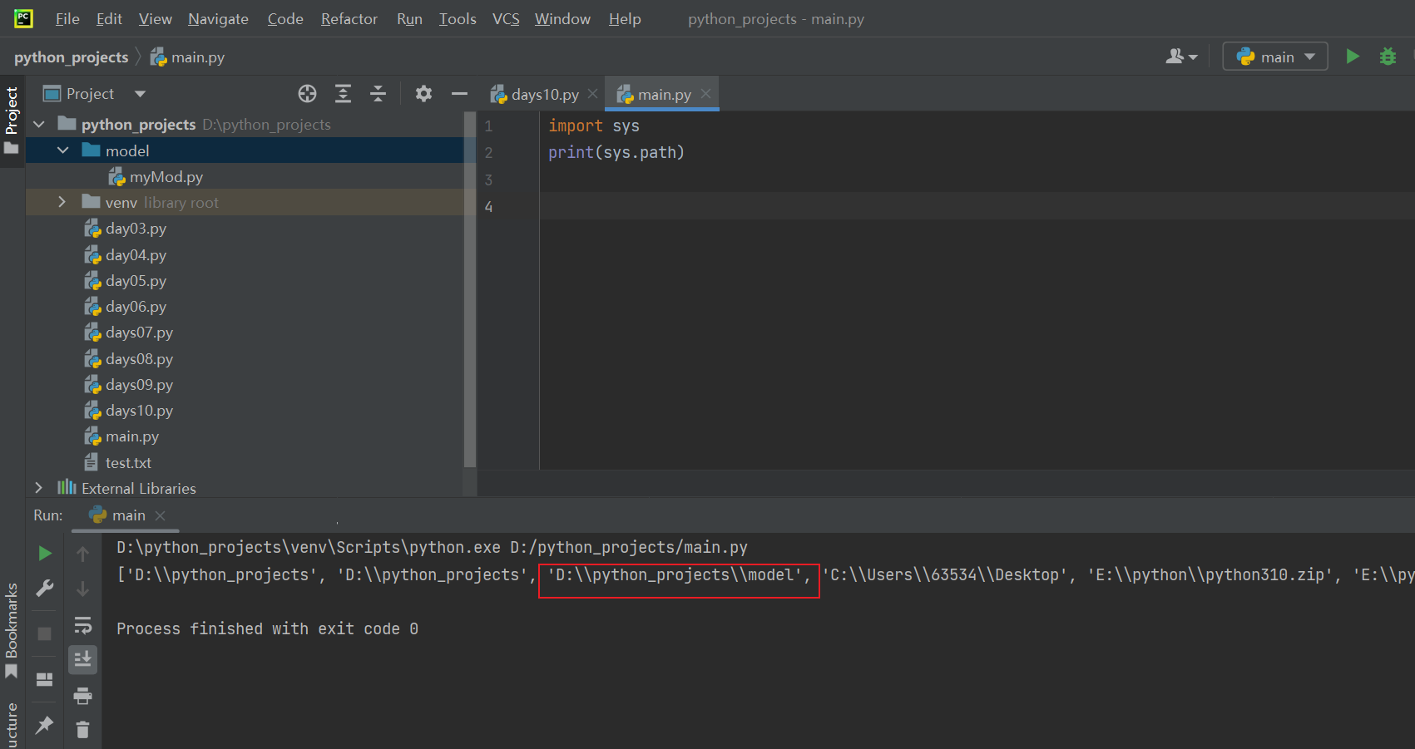
Task: Rerun main from Run panel
Action: (45, 553)
